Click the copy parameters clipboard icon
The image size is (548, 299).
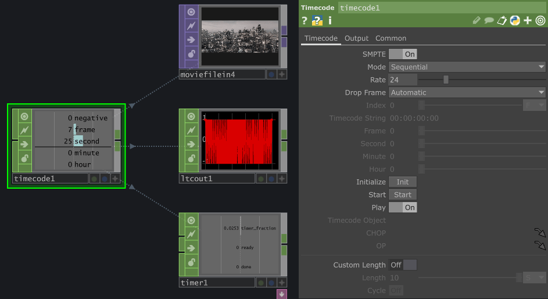[x=502, y=21]
